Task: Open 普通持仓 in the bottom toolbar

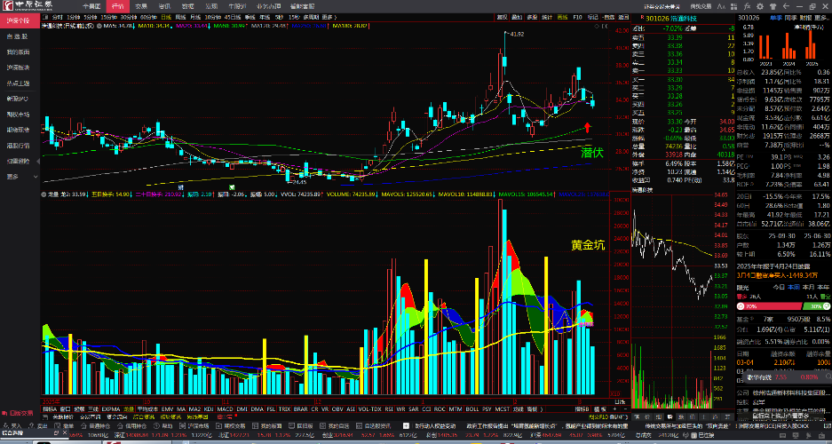Action: click(96, 426)
